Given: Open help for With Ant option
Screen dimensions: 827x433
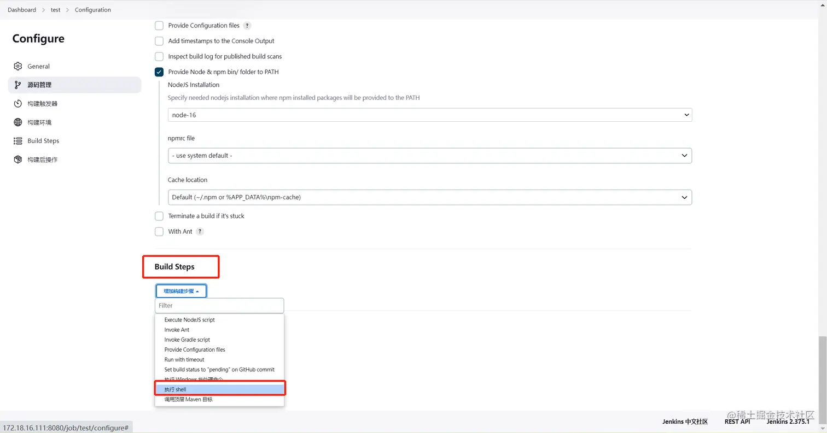Looking at the screenshot, I should coord(200,232).
